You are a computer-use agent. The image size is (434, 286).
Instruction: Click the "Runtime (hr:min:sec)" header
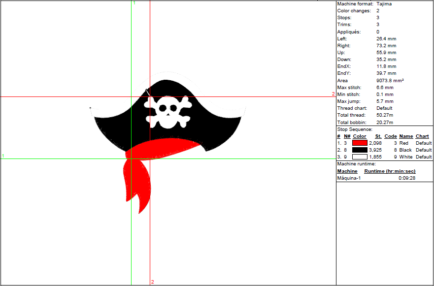tap(390, 171)
